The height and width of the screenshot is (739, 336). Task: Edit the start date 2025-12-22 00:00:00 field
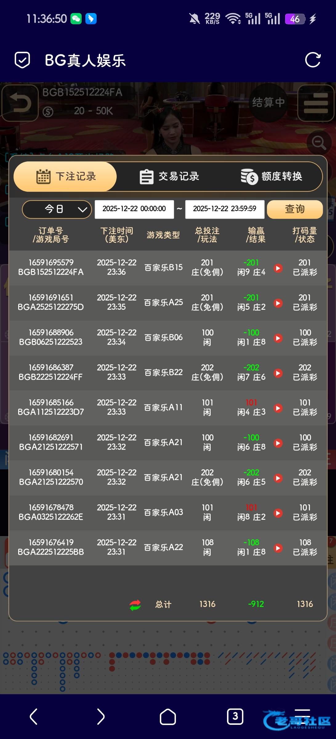coord(134,209)
